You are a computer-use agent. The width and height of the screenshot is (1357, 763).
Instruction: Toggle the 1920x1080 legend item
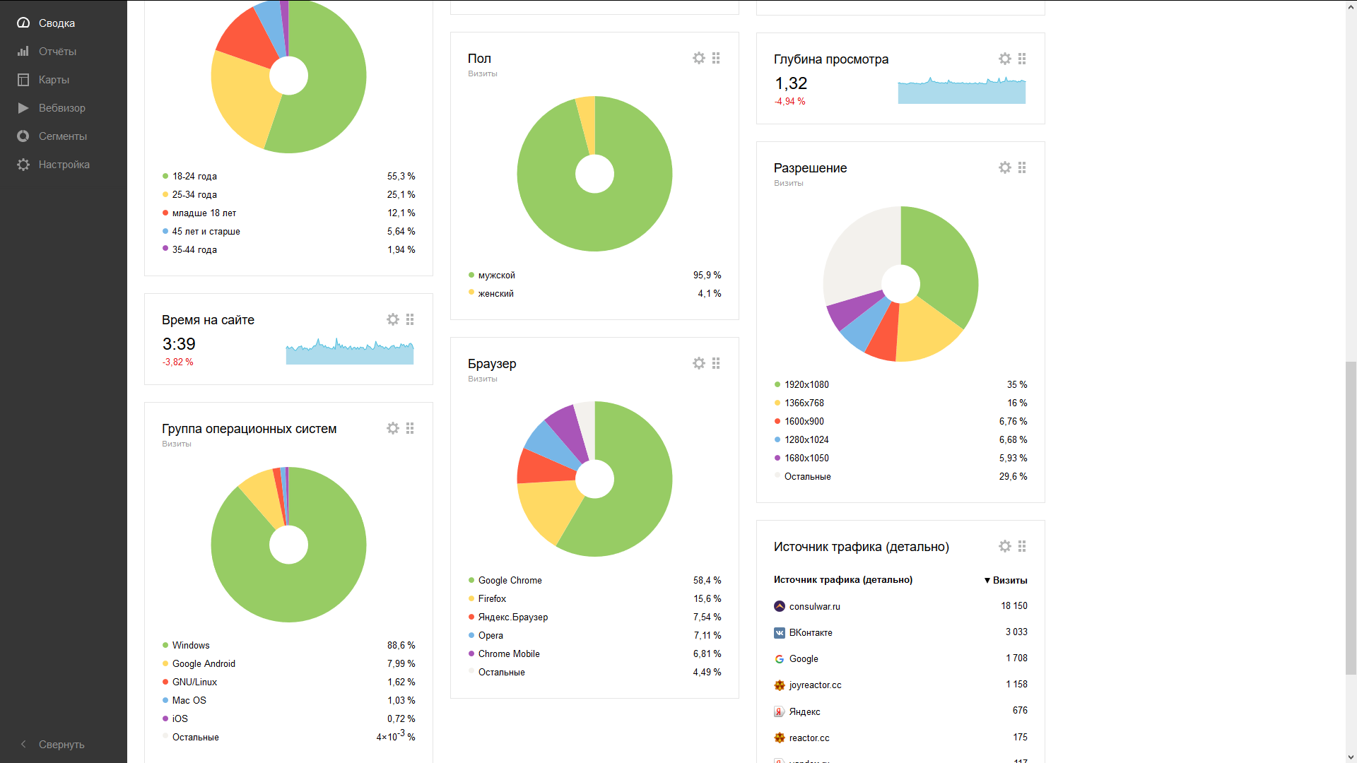click(x=806, y=385)
